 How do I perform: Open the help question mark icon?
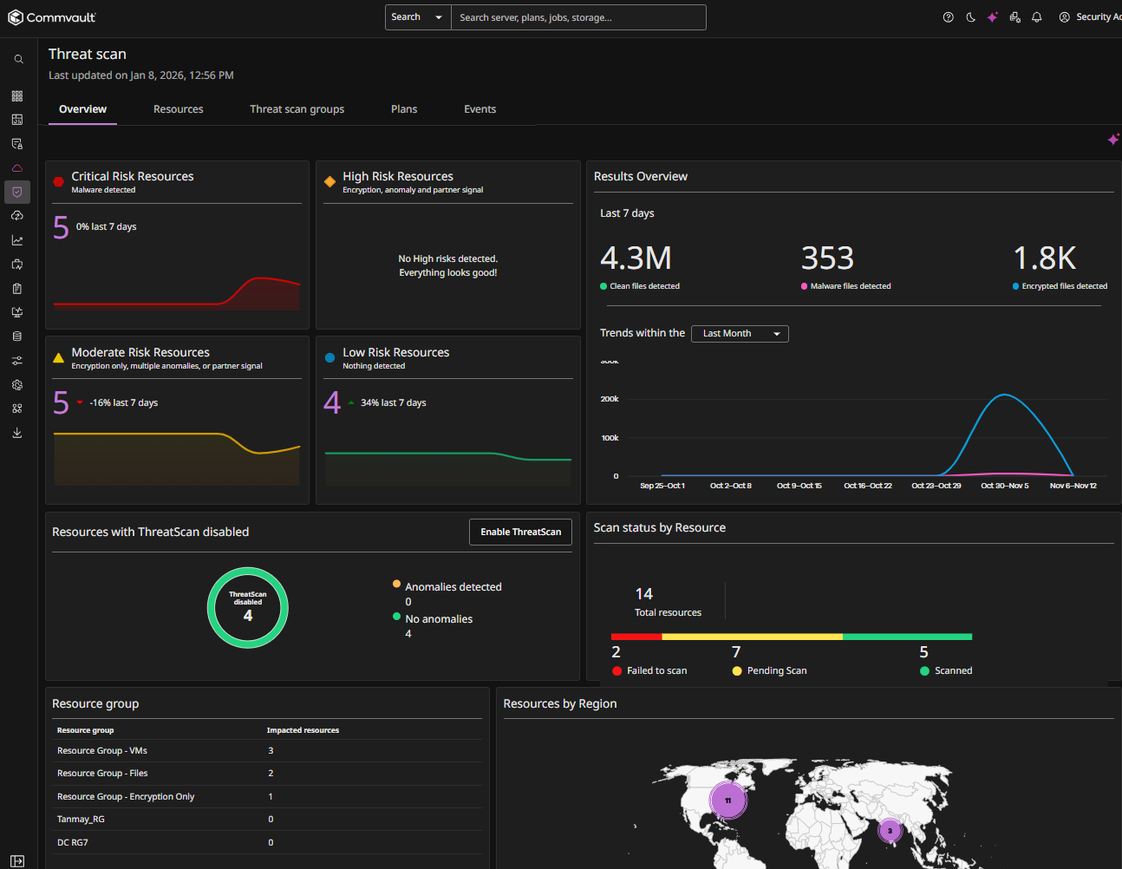coord(949,17)
